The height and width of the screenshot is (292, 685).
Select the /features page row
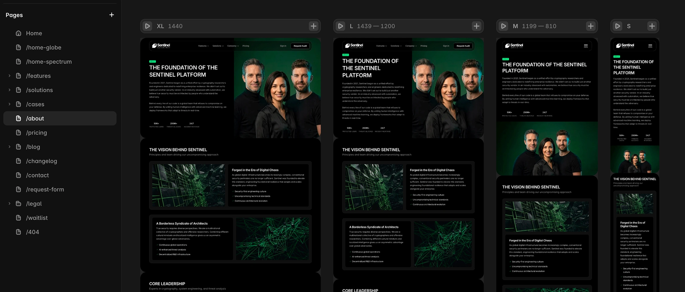(60, 76)
